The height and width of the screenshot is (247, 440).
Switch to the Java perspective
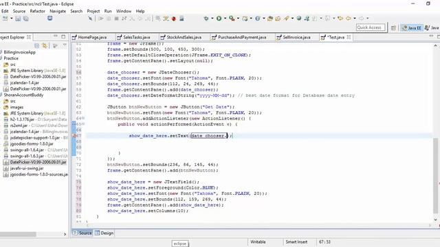click(x=432, y=27)
